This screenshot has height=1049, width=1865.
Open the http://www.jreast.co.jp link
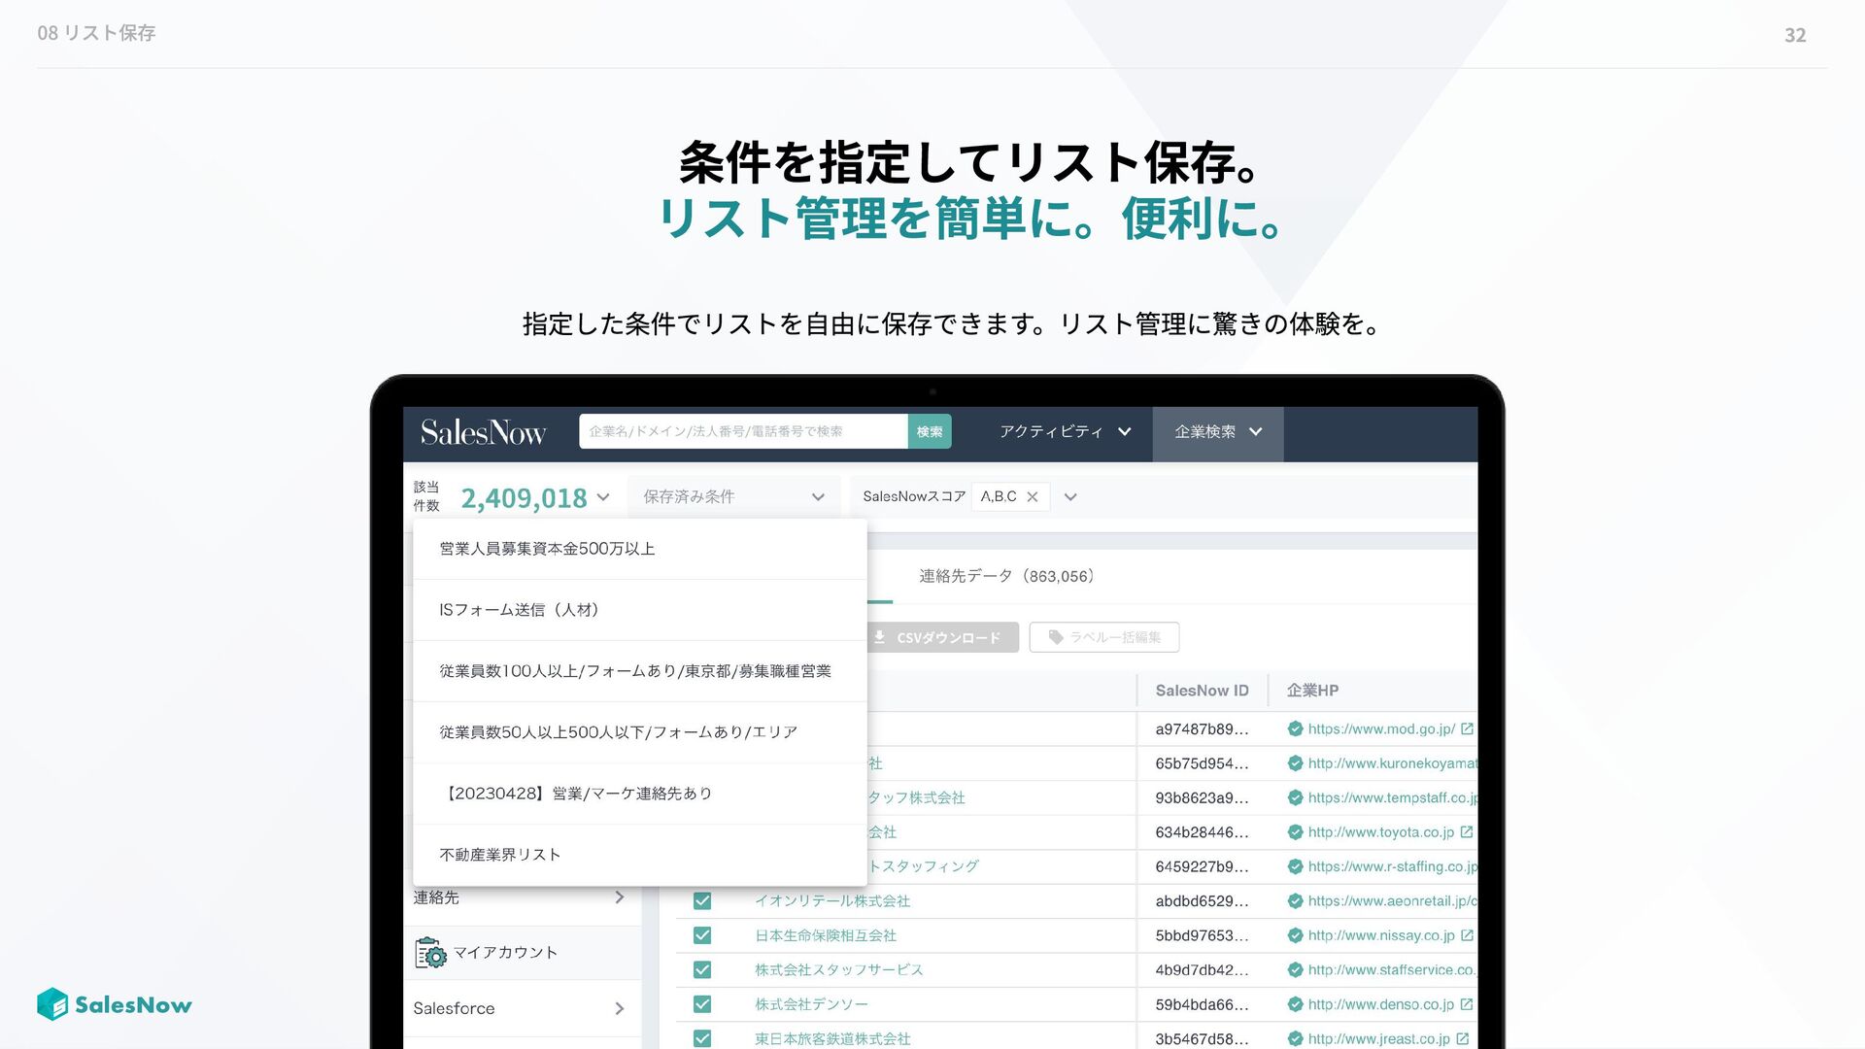(x=1378, y=1039)
